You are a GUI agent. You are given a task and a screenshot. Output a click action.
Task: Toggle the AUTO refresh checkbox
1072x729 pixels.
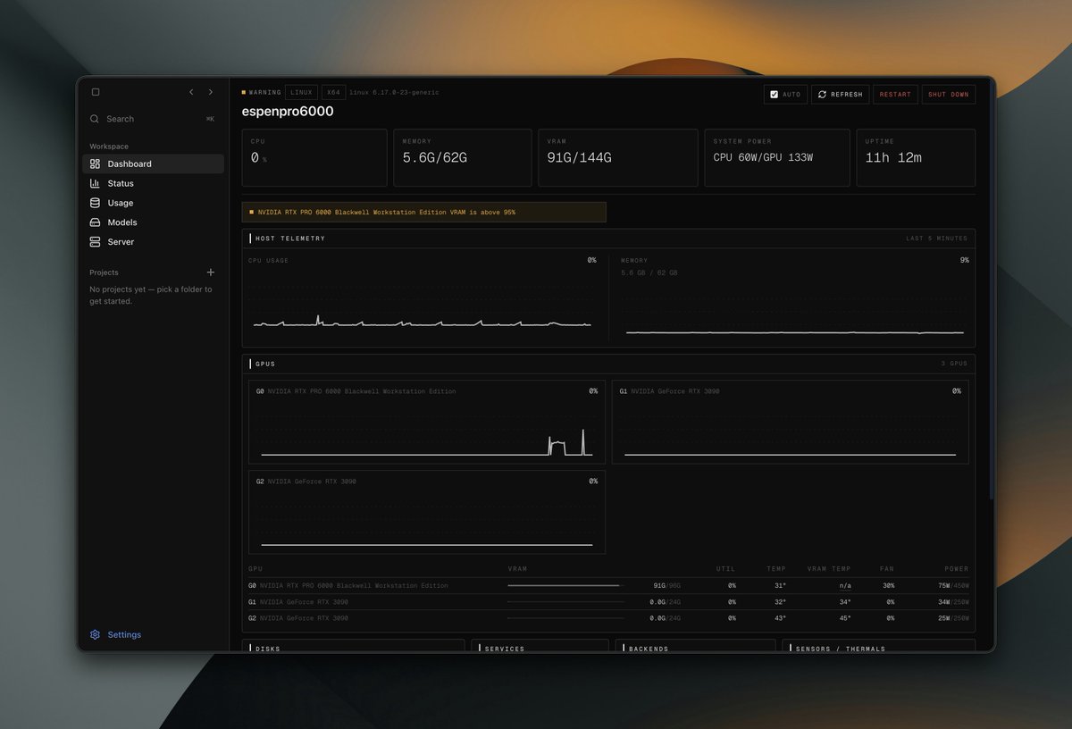coord(774,94)
